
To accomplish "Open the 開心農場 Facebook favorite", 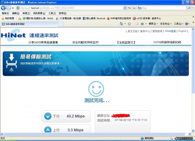I will (x=94, y=19).
